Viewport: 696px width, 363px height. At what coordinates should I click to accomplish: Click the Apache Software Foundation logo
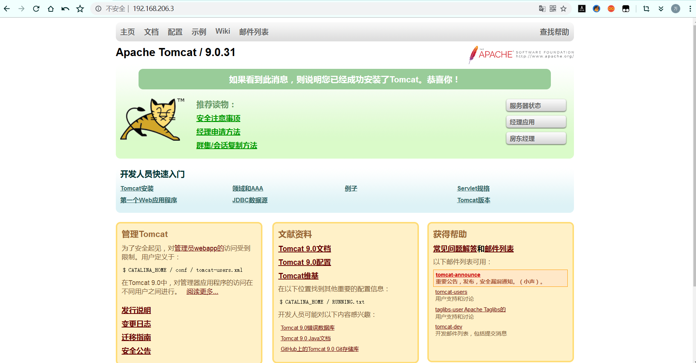[x=521, y=55]
